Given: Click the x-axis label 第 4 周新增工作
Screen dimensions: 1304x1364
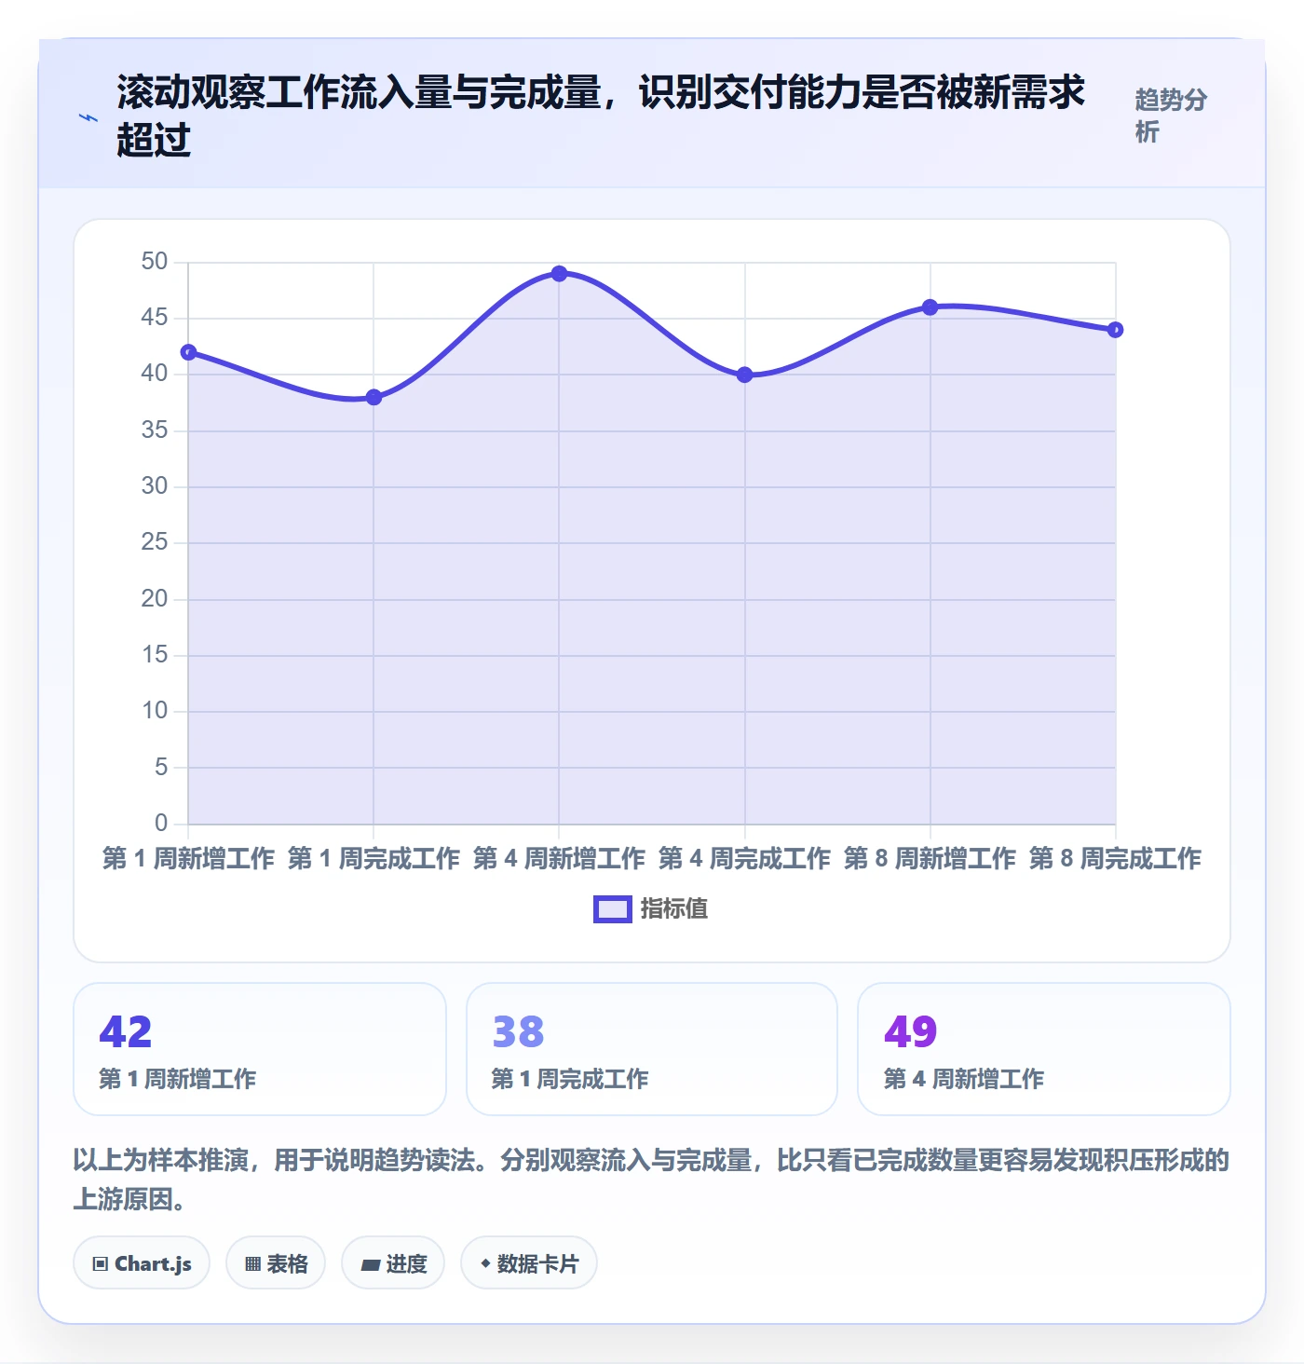Looking at the screenshot, I should tap(559, 858).
